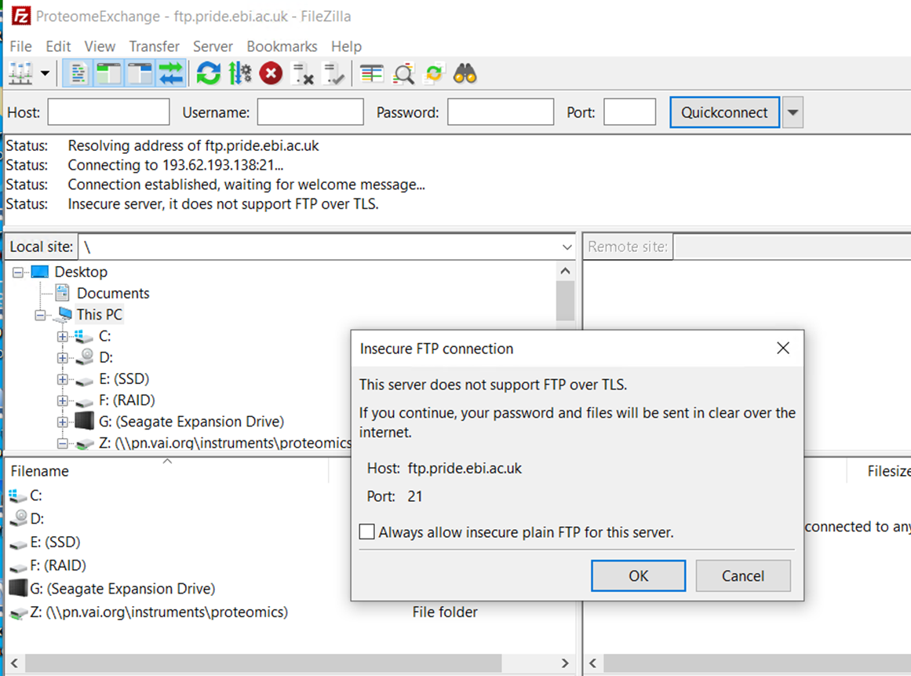This screenshot has width=911, height=676.
Task: Reconnect to last server icon
Action: (334, 74)
